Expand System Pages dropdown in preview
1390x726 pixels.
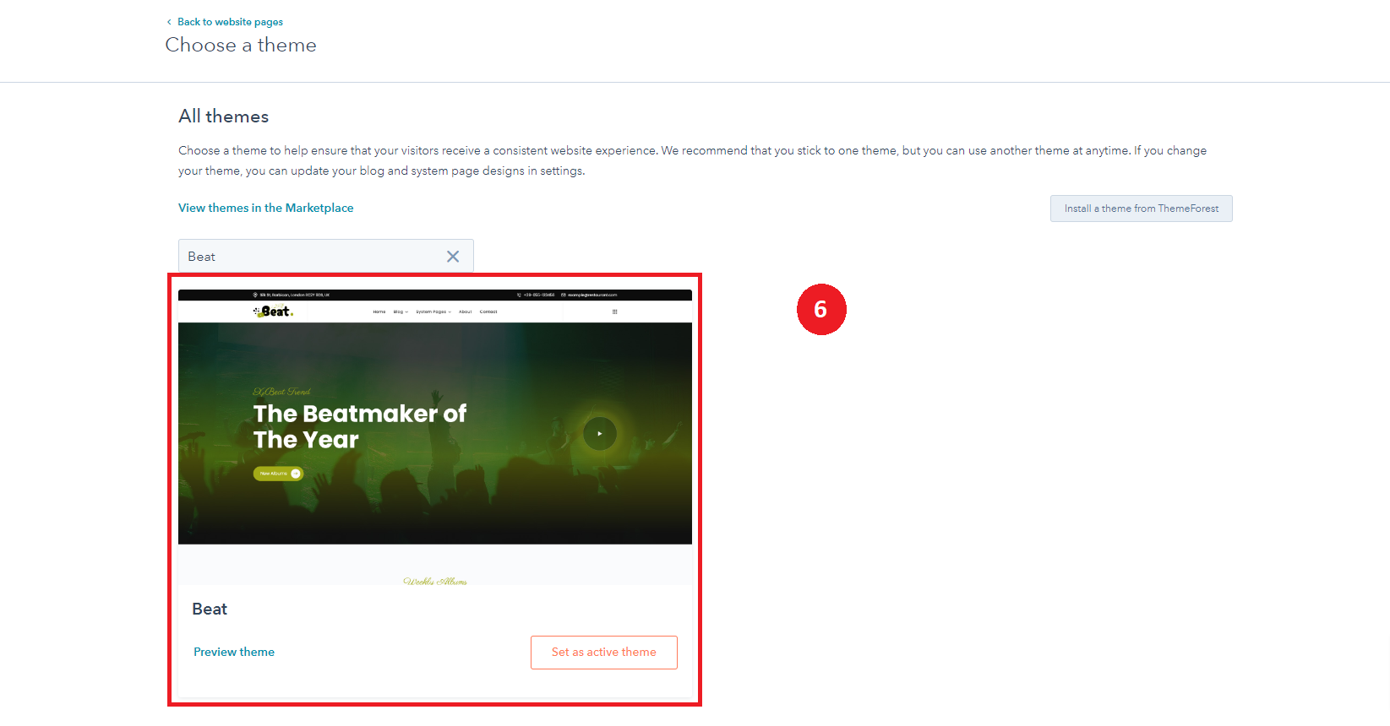[x=433, y=312]
